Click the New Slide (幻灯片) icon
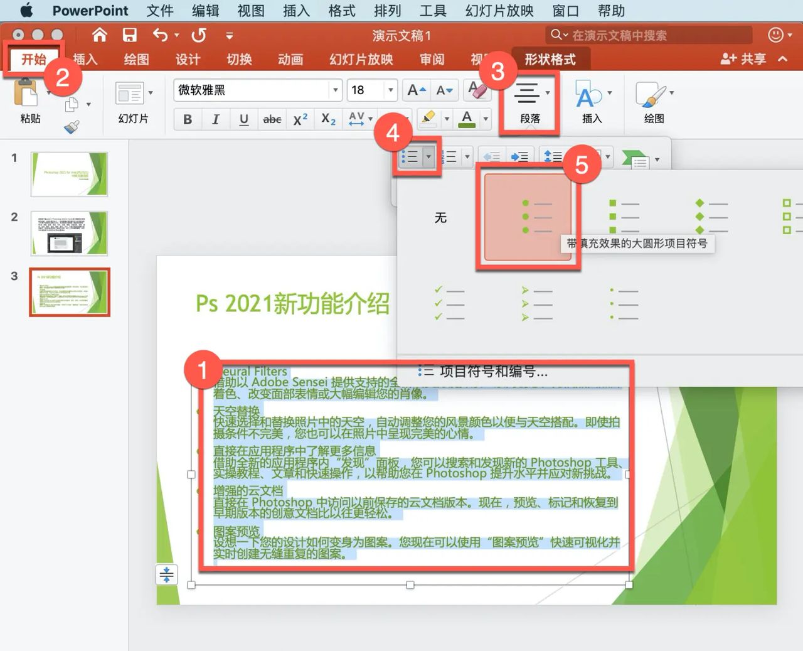 (129, 94)
